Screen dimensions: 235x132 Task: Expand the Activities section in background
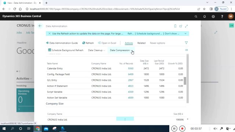(24, 78)
